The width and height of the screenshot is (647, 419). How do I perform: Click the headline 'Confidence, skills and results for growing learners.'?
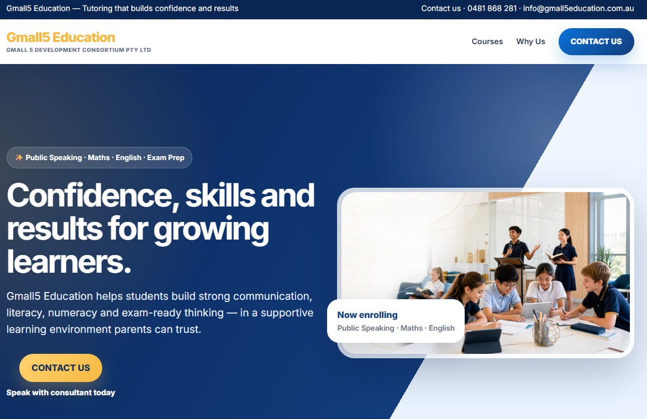click(x=161, y=229)
